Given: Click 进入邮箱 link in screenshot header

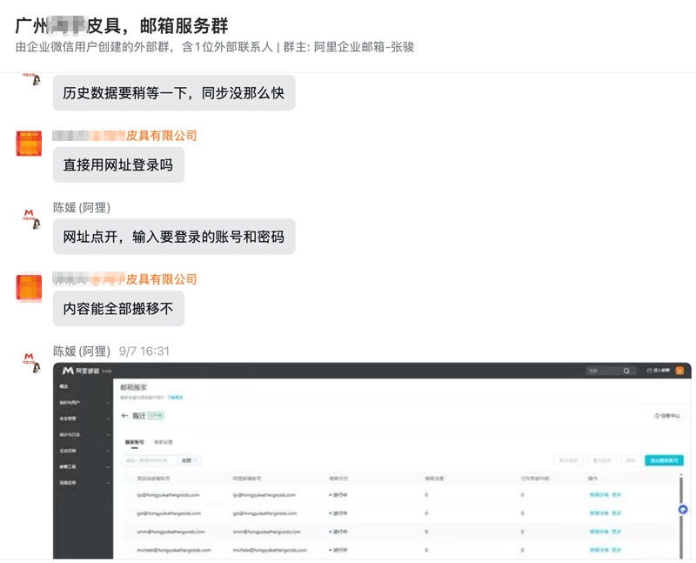Looking at the screenshot, I should (659, 371).
